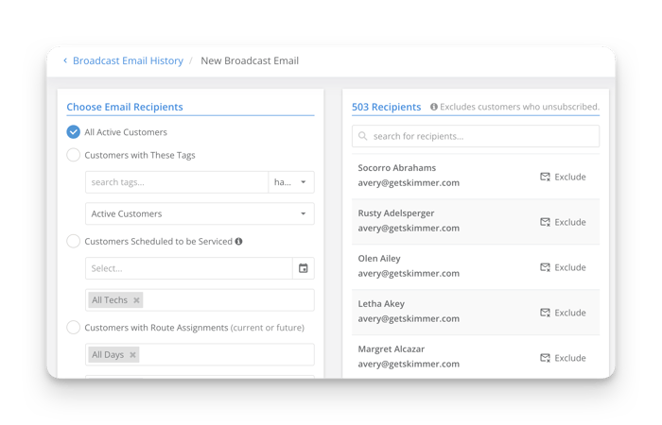Image resolution: width=662 pixels, height=425 pixels.
Task: Click the 503 Recipients heading
Action: pos(386,107)
